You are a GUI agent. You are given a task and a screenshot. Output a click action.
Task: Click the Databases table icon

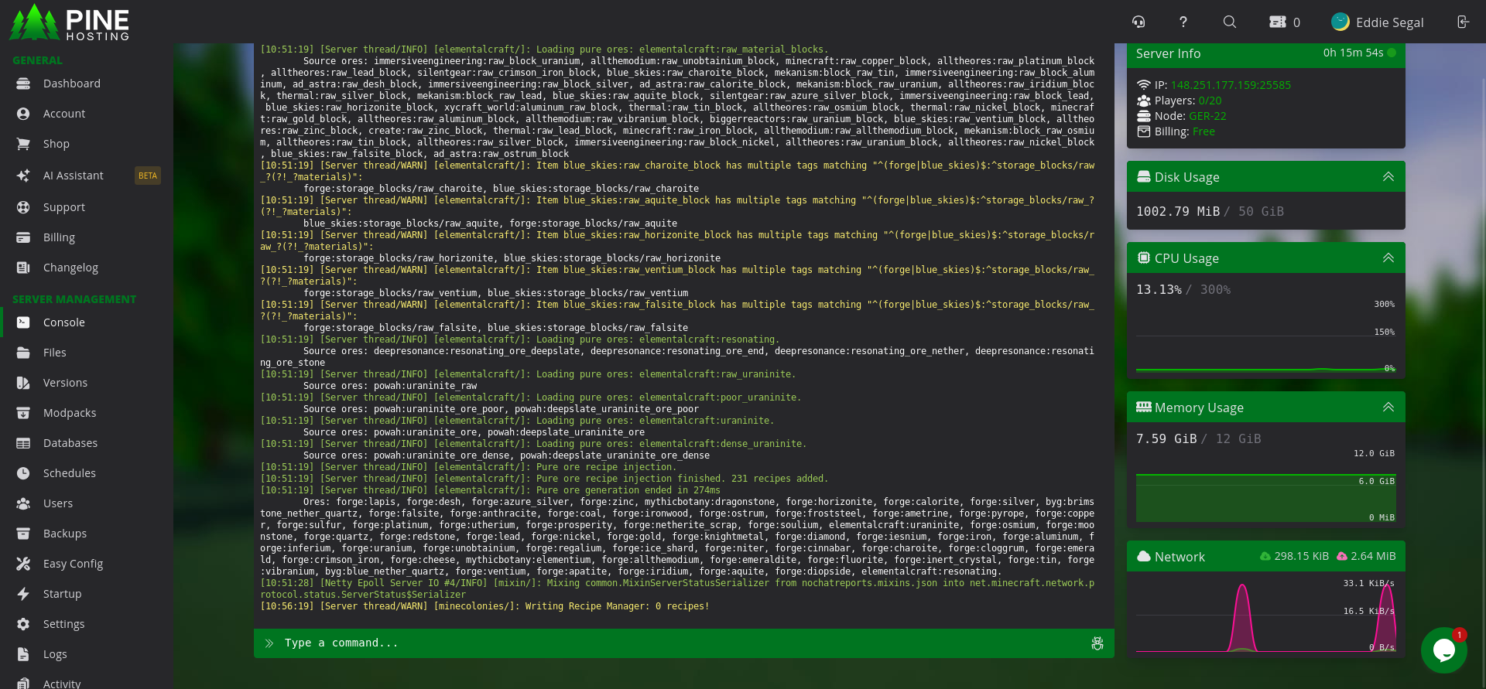click(x=23, y=443)
